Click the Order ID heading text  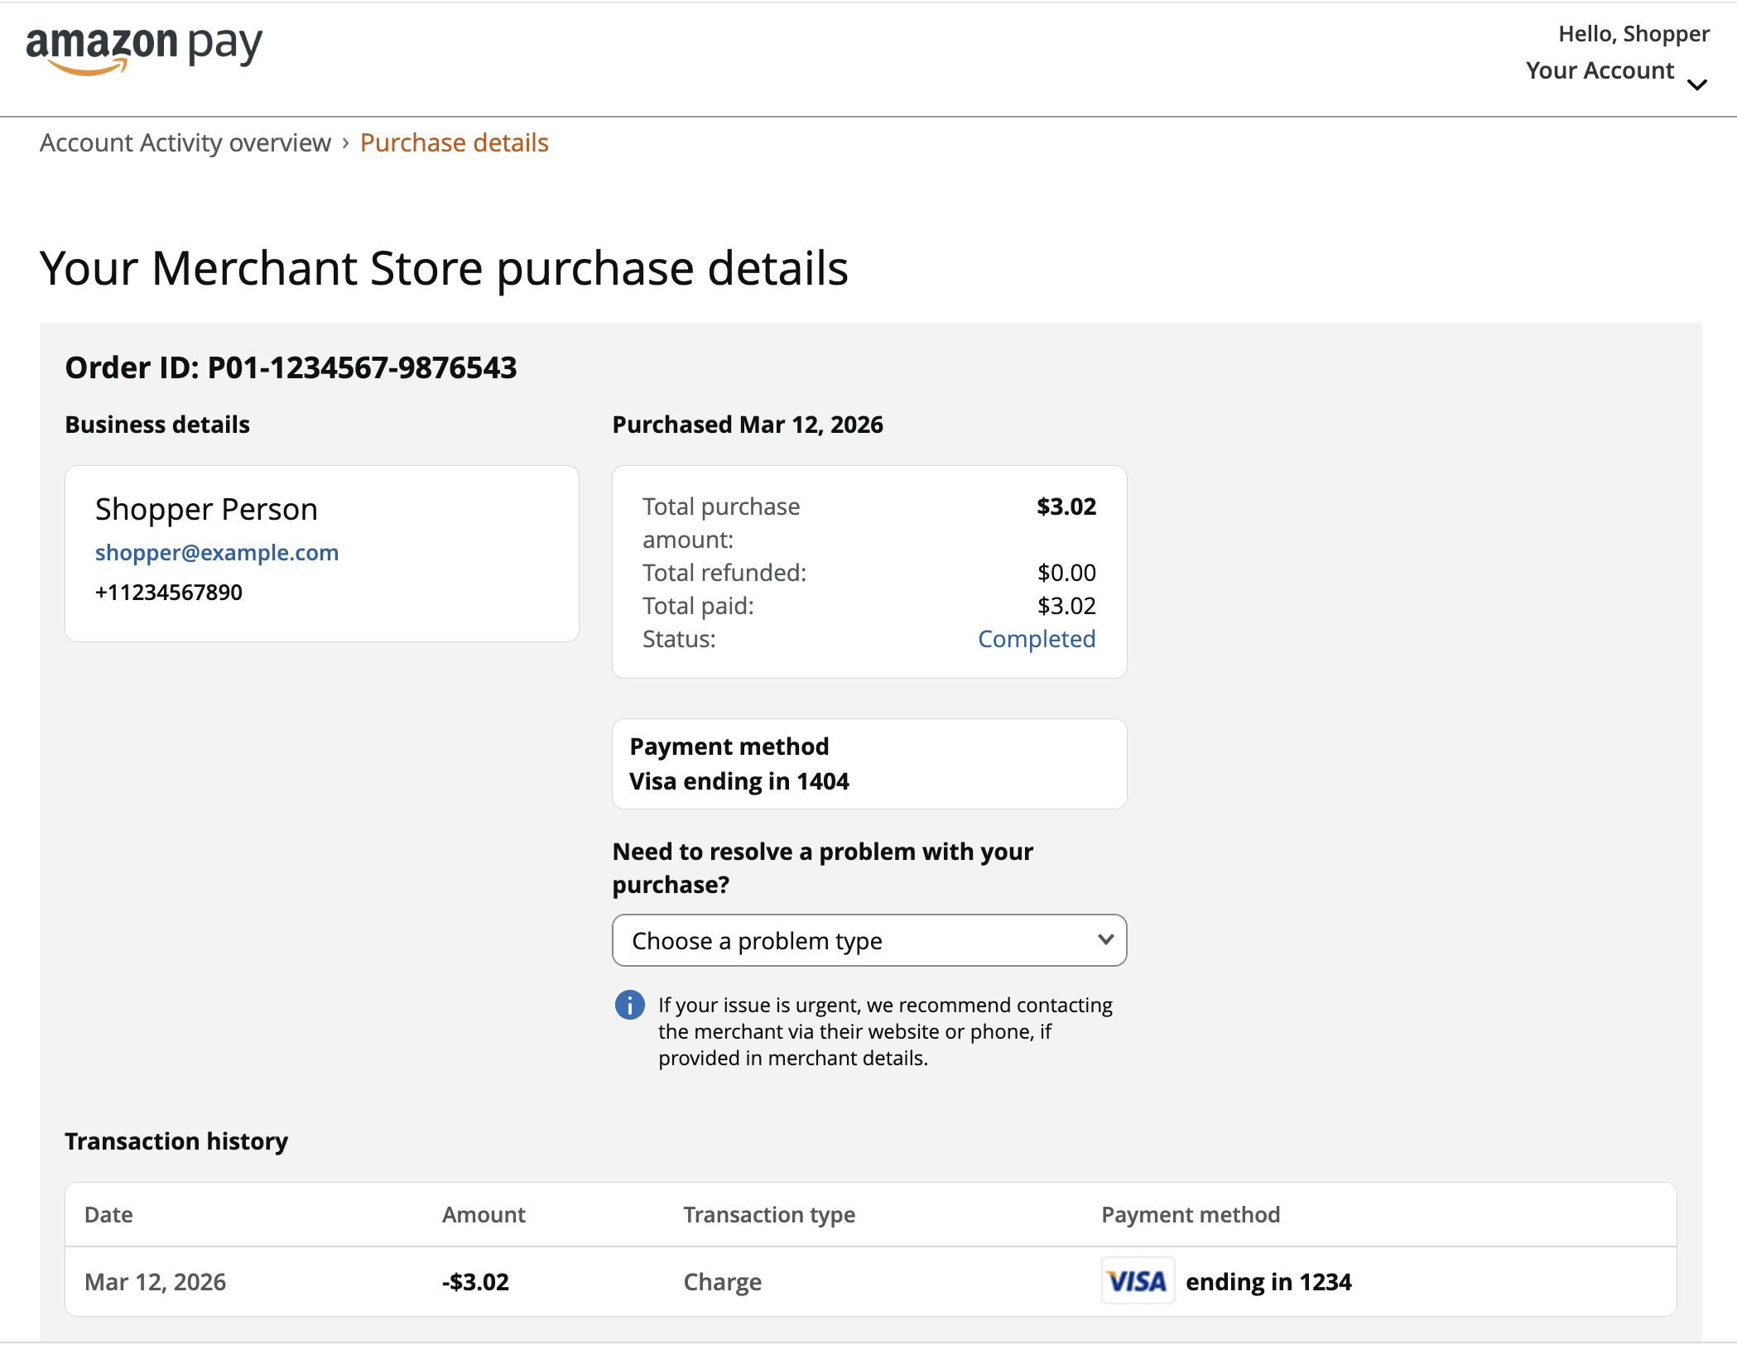291,367
